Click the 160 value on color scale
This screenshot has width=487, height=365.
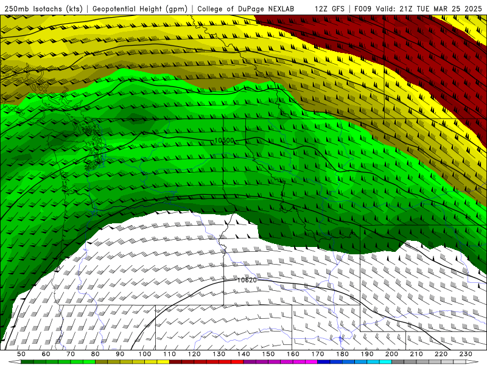point(293,354)
